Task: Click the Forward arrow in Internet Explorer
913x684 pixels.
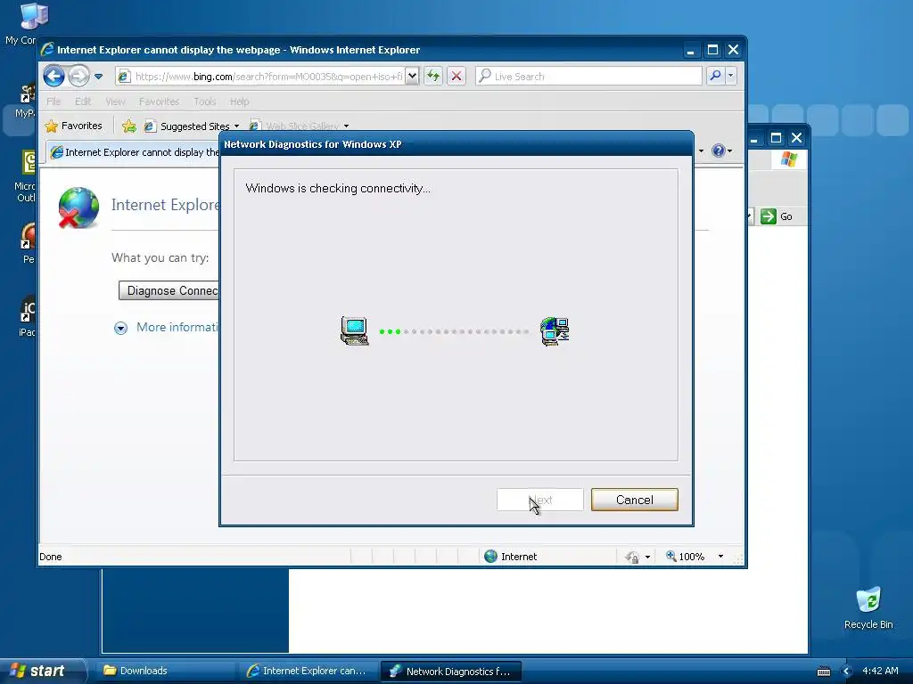Action: (78, 76)
